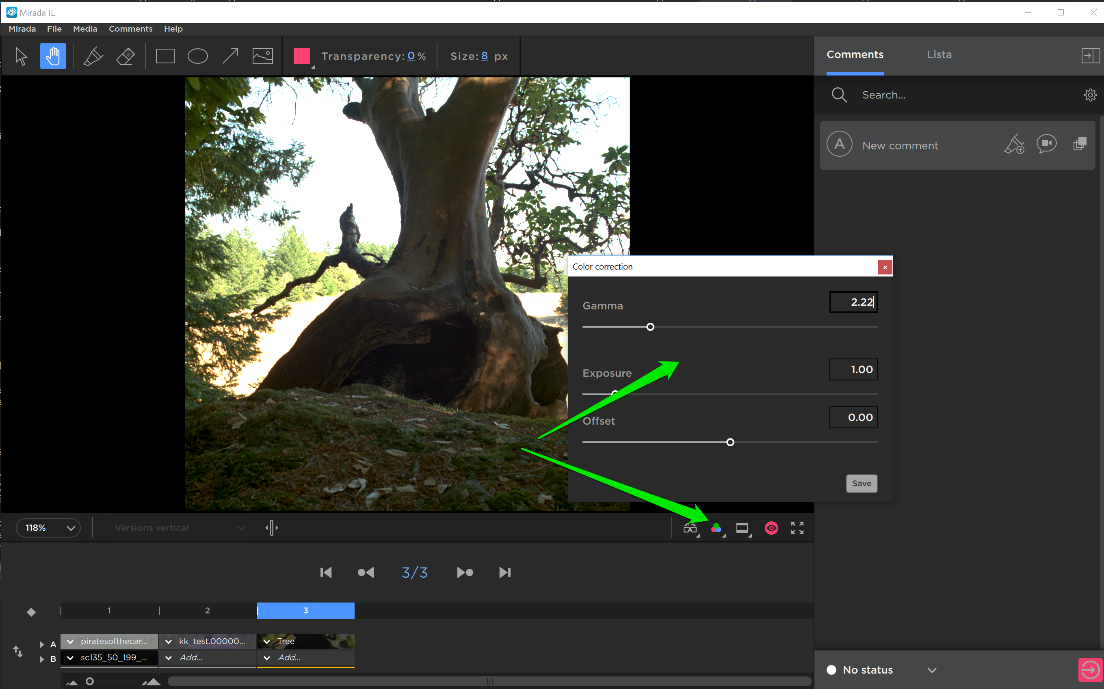Viewport: 1104px width, 689px height.
Task: Select clip 3 on the timeline
Action: tap(306, 610)
